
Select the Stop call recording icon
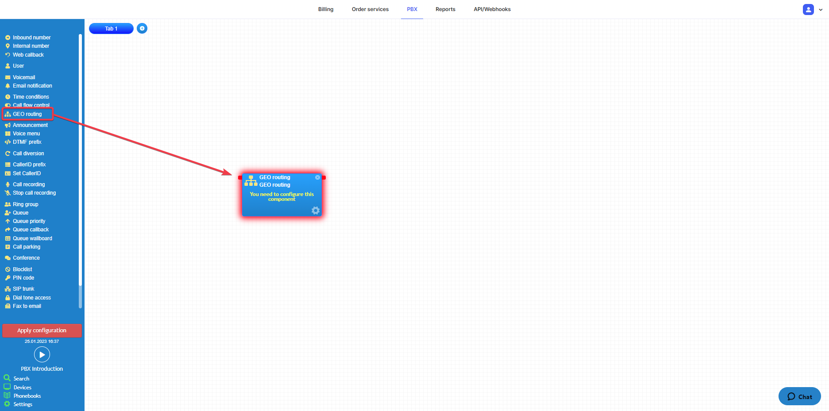[8, 193]
